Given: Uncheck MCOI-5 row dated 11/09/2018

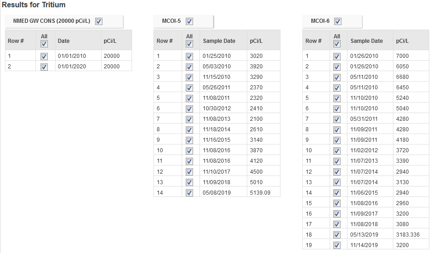Looking at the screenshot, I should 189,182.
